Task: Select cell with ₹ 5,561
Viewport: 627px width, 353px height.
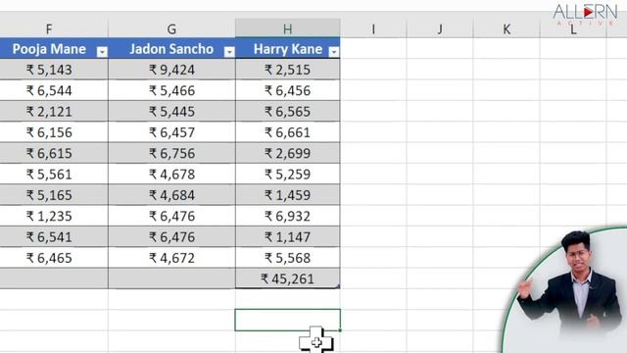Action: coord(54,175)
